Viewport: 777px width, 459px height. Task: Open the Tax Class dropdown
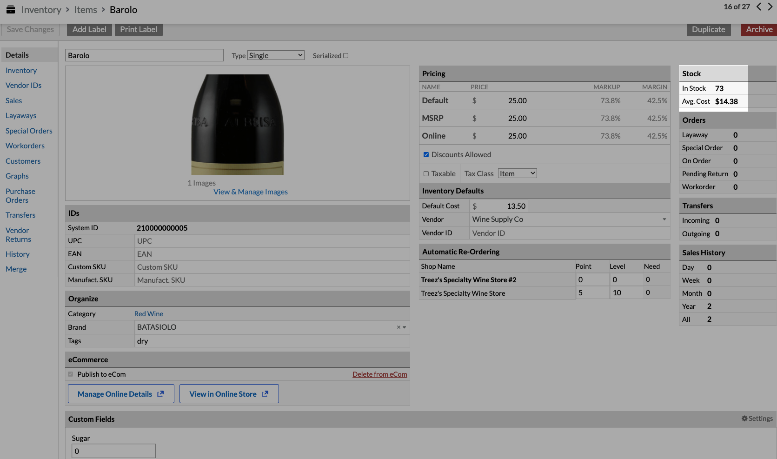pos(518,173)
